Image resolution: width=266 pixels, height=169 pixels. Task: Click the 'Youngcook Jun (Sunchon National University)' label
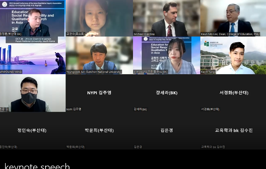(x=94, y=72)
